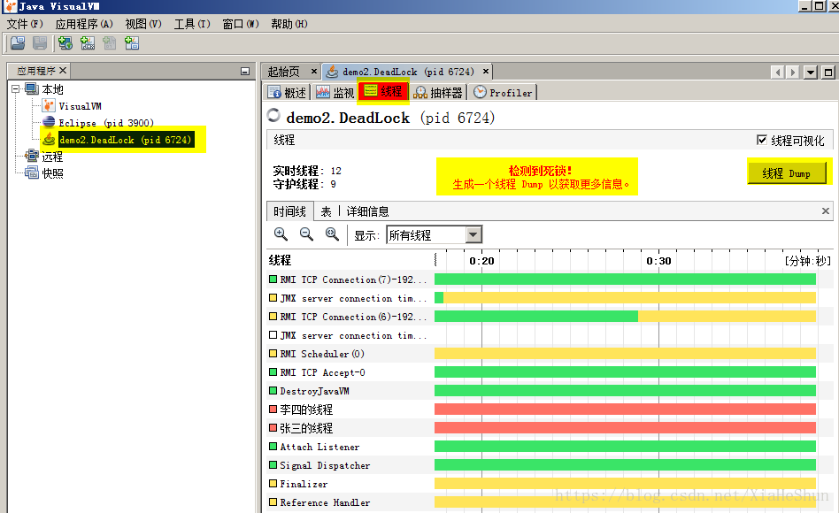
Task: Close the thread timeline panel
Action: tap(826, 211)
